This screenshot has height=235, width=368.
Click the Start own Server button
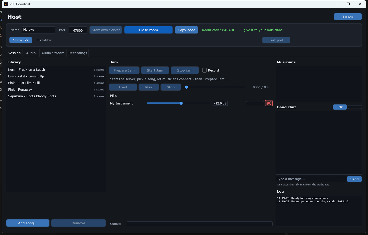point(106,30)
